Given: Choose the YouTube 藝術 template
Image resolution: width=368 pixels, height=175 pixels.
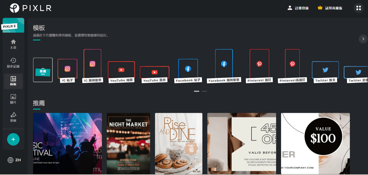Looking at the screenshot, I should [155, 75].
